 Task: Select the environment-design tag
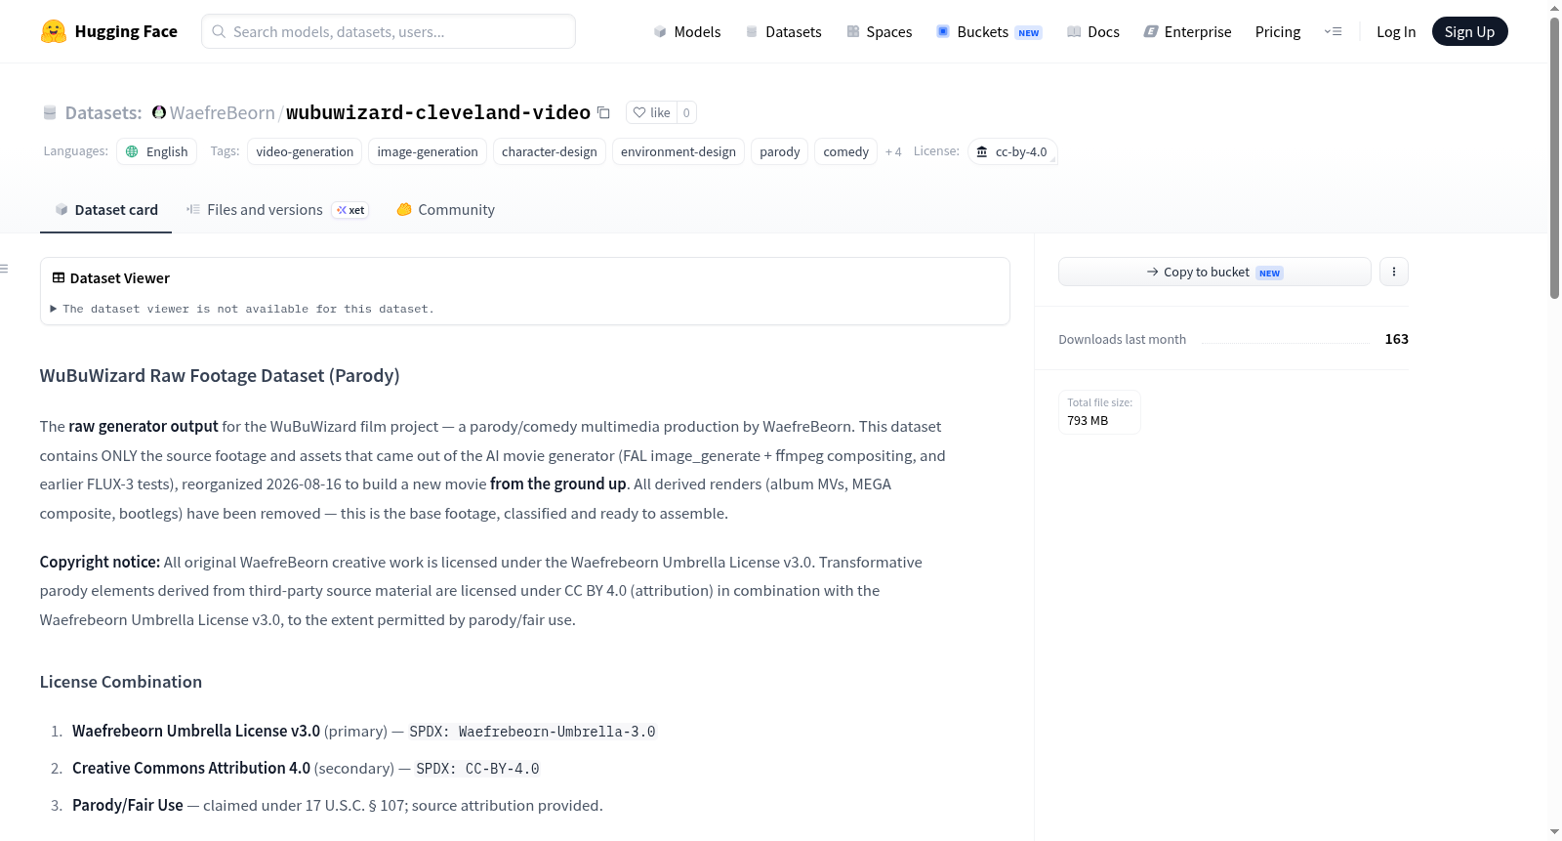tap(678, 151)
